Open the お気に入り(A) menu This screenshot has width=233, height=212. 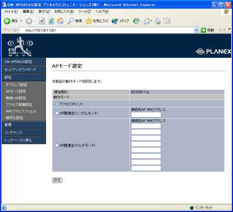coord(64,12)
